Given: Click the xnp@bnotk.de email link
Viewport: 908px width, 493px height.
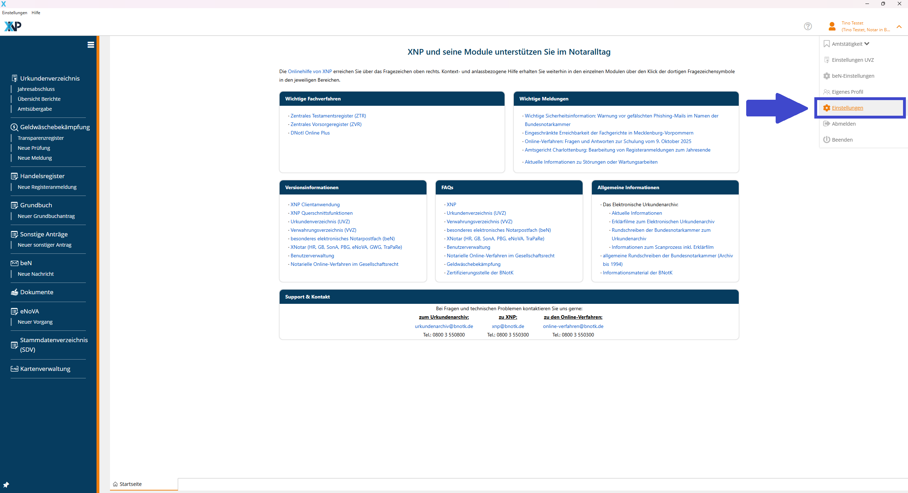Looking at the screenshot, I should click(507, 326).
